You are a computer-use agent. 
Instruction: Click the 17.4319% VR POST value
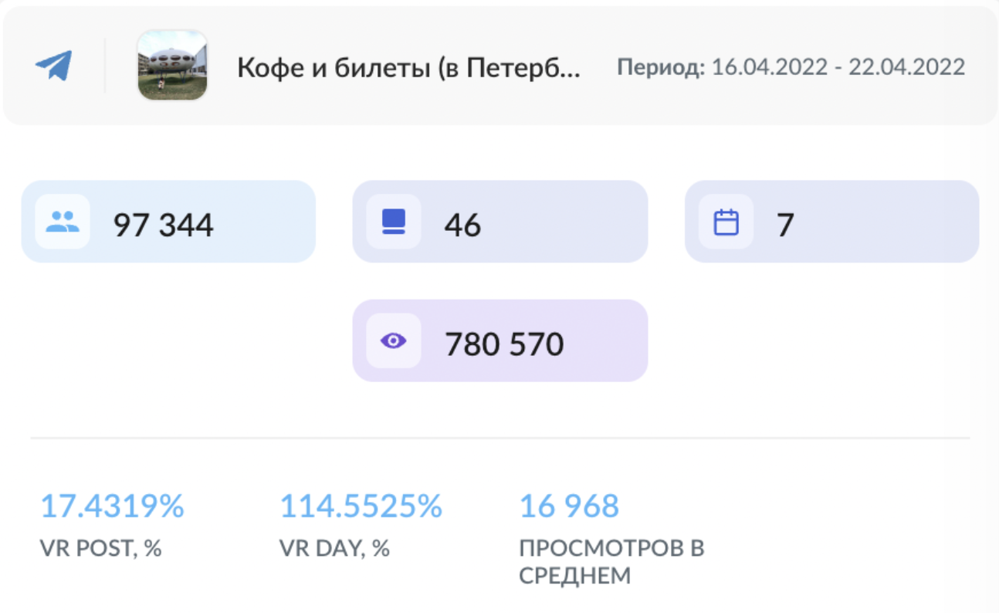(x=112, y=506)
